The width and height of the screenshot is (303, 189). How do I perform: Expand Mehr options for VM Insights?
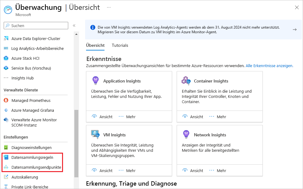point(127,171)
